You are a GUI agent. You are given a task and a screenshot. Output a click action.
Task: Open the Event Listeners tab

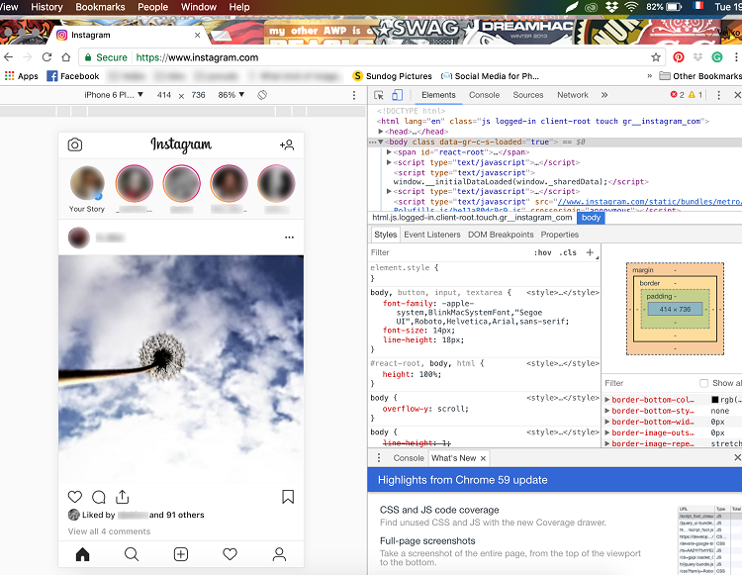click(432, 235)
